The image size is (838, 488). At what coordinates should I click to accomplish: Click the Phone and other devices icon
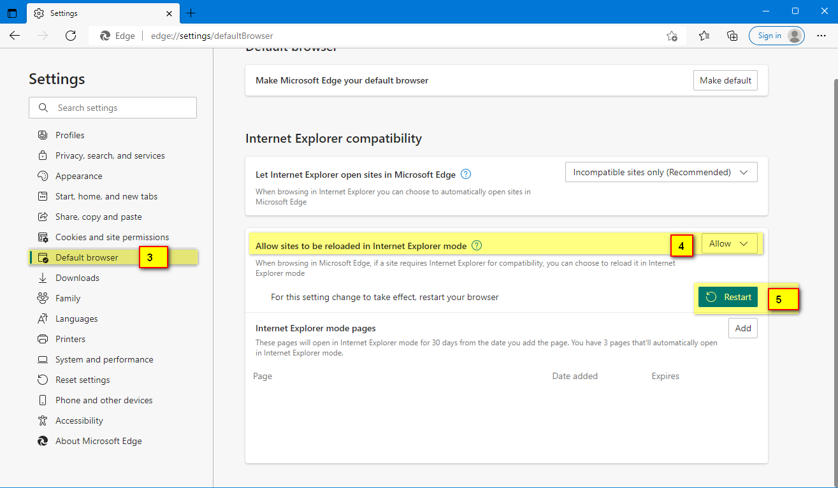[x=43, y=400]
